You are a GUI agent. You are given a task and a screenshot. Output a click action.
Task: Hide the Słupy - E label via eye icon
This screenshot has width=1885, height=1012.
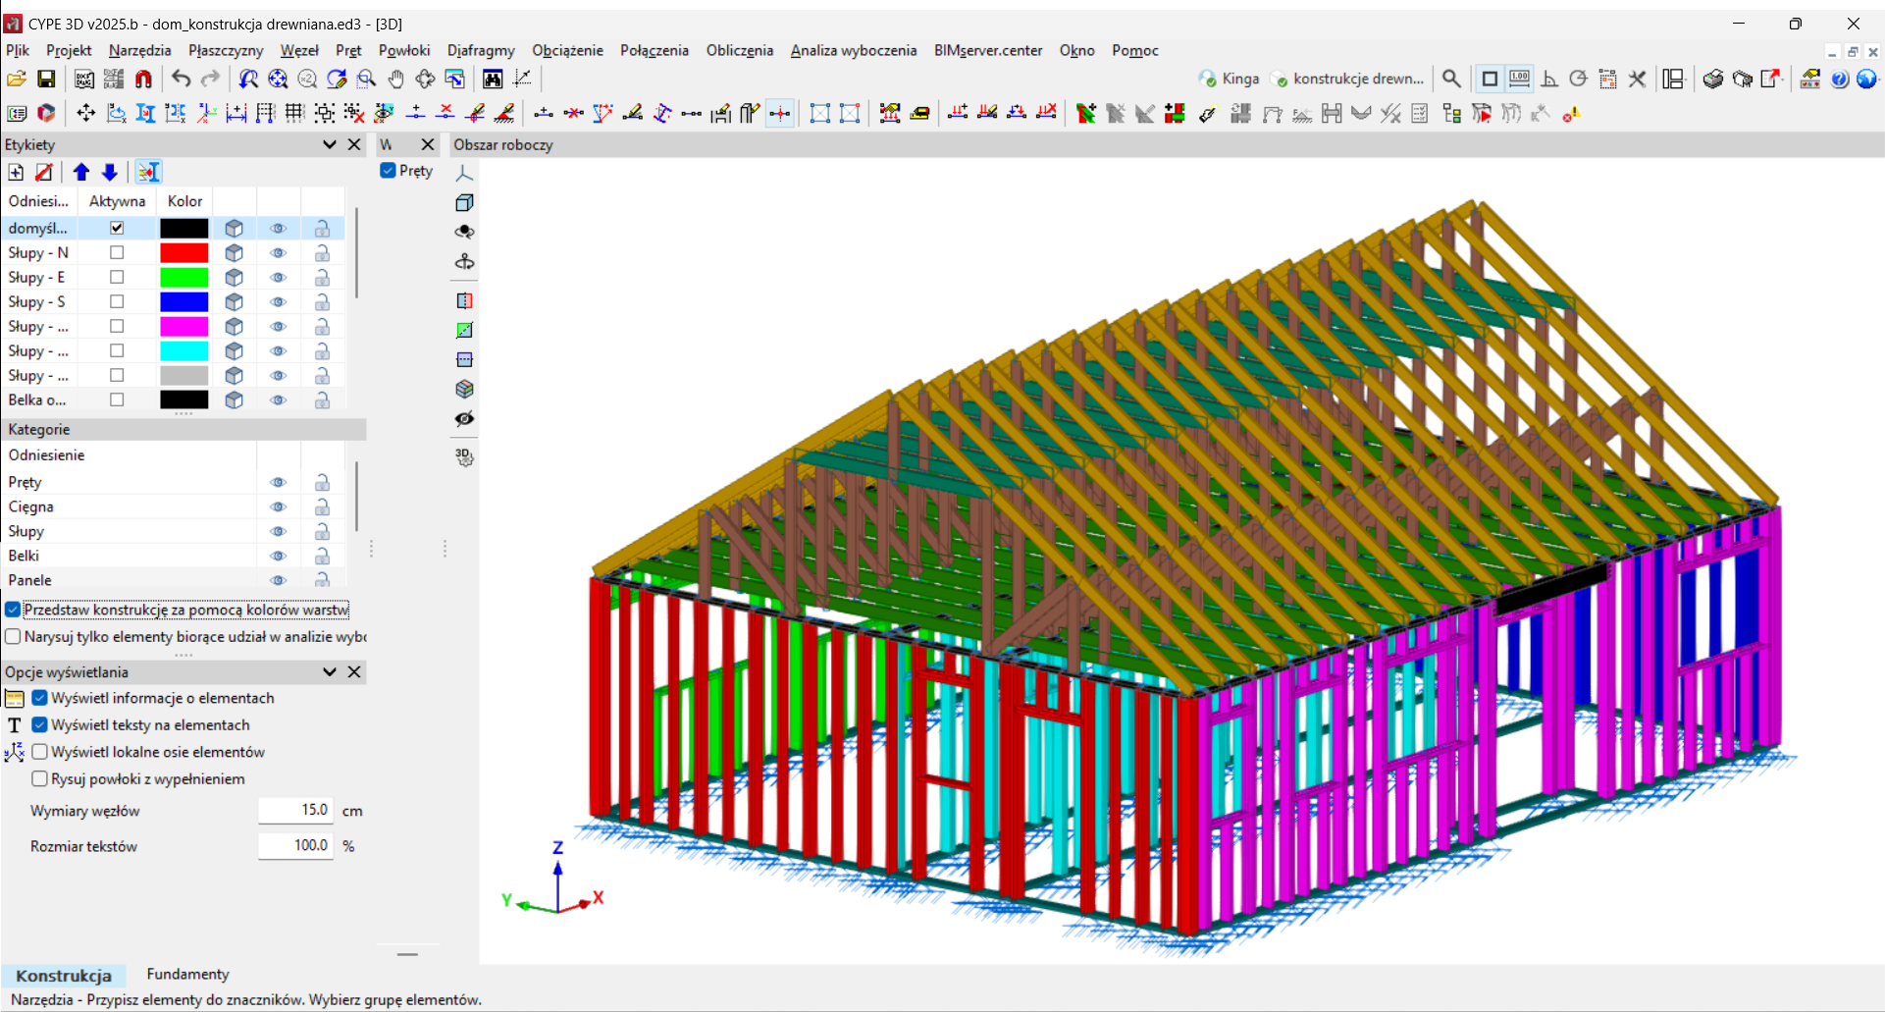pos(278,278)
